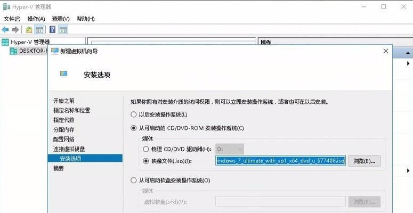This screenshot has width=413, height=213.
Task: Minimize the Hyper-V 管理器 window
Action: click(364, 7)
